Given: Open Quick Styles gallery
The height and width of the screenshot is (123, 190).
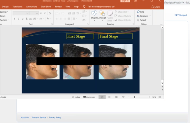Looking at the screenshot, I should pyautogui.click(x=110, y=16).
